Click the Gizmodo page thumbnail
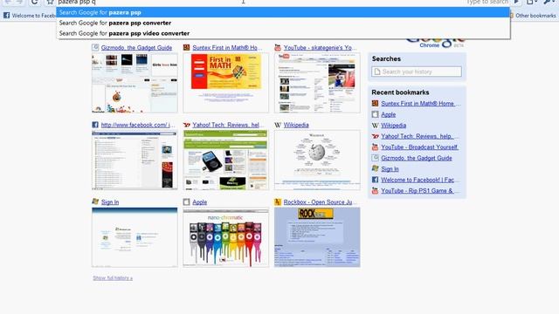This screenshot has height=314, width=559. point(135,83)
